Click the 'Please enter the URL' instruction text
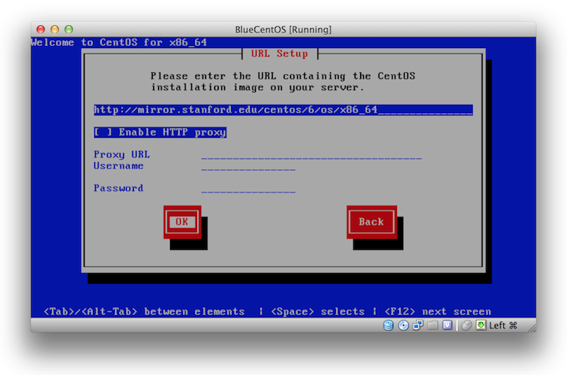567x375 pixels. pos(282,81)
